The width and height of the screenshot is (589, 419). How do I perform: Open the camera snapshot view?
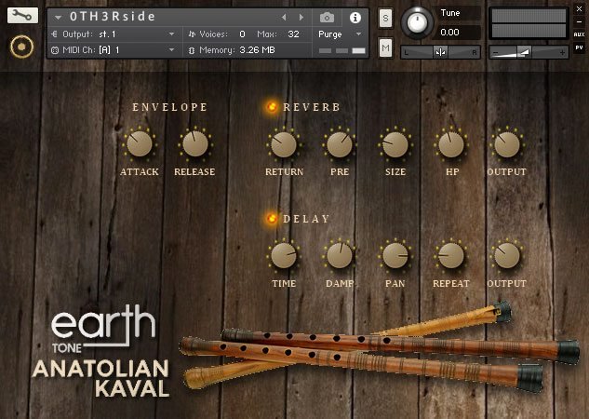click(x=327, y=17)
